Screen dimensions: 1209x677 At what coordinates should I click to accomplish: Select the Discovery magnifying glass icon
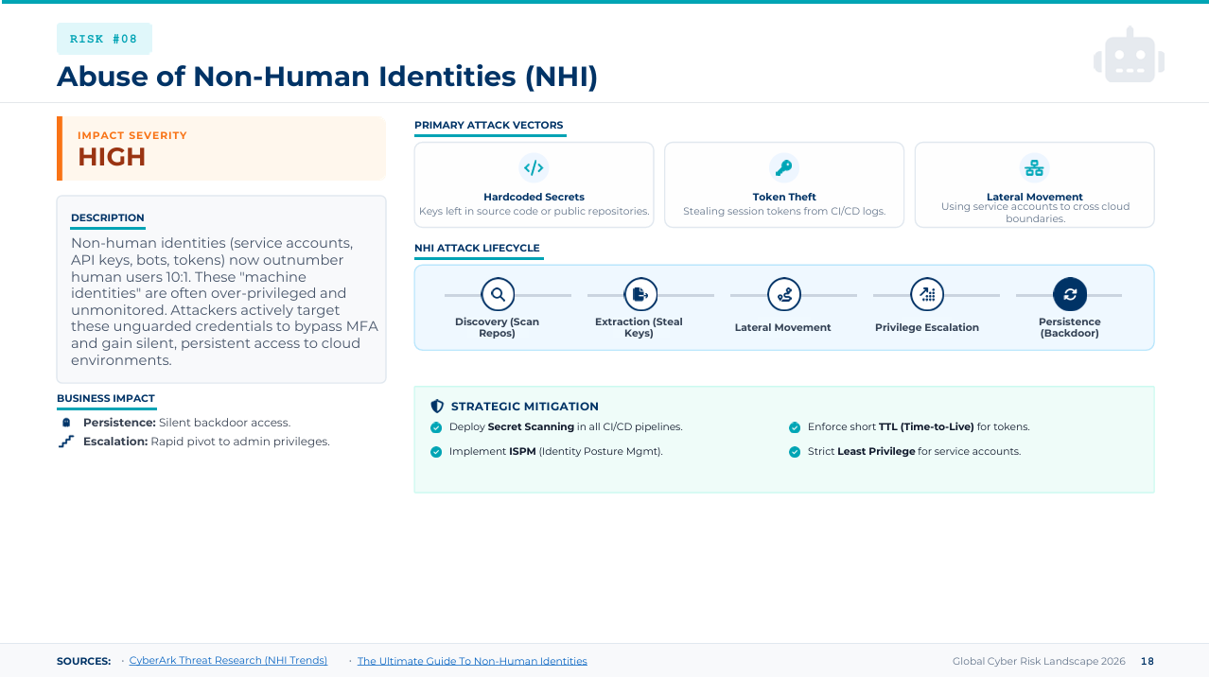(498, 295)
